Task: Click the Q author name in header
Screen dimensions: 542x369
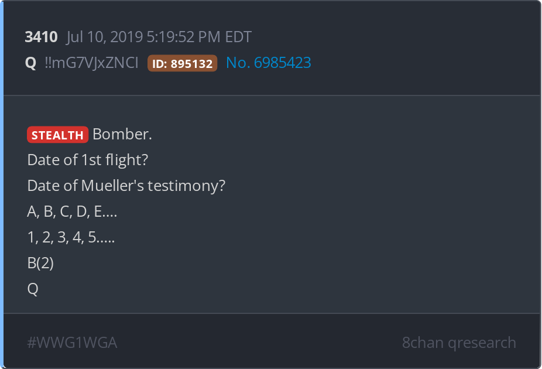Action: [30, 63]
